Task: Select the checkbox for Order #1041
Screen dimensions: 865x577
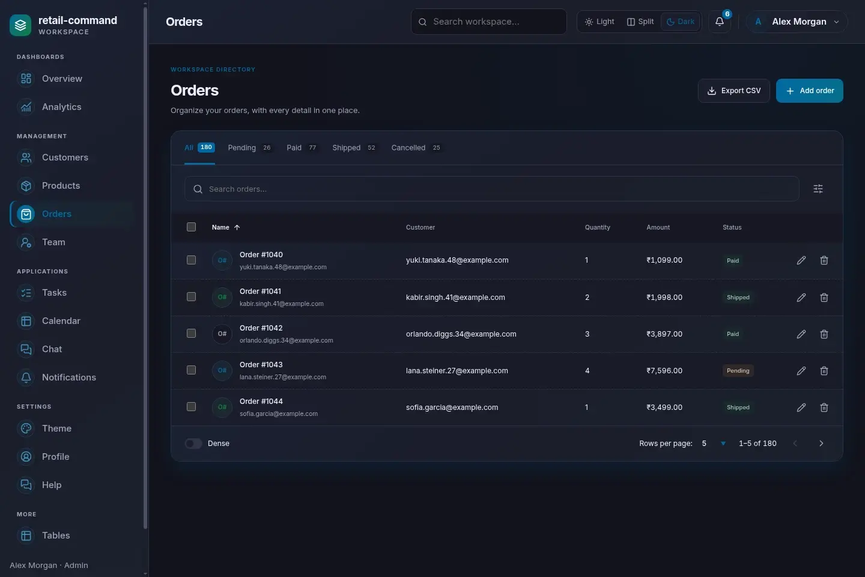Action: point(191,297)
